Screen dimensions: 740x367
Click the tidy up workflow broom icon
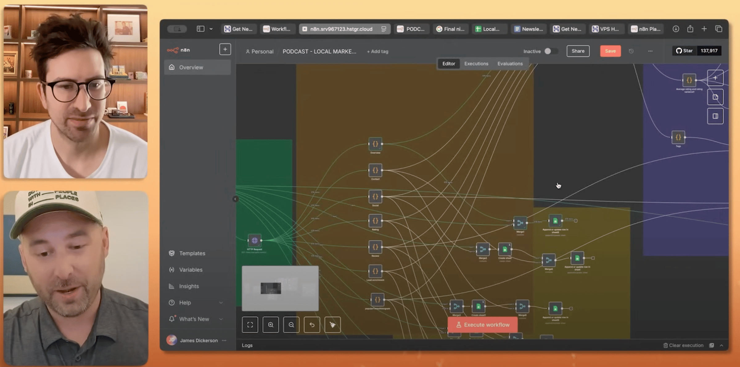[x=332, y=324]
